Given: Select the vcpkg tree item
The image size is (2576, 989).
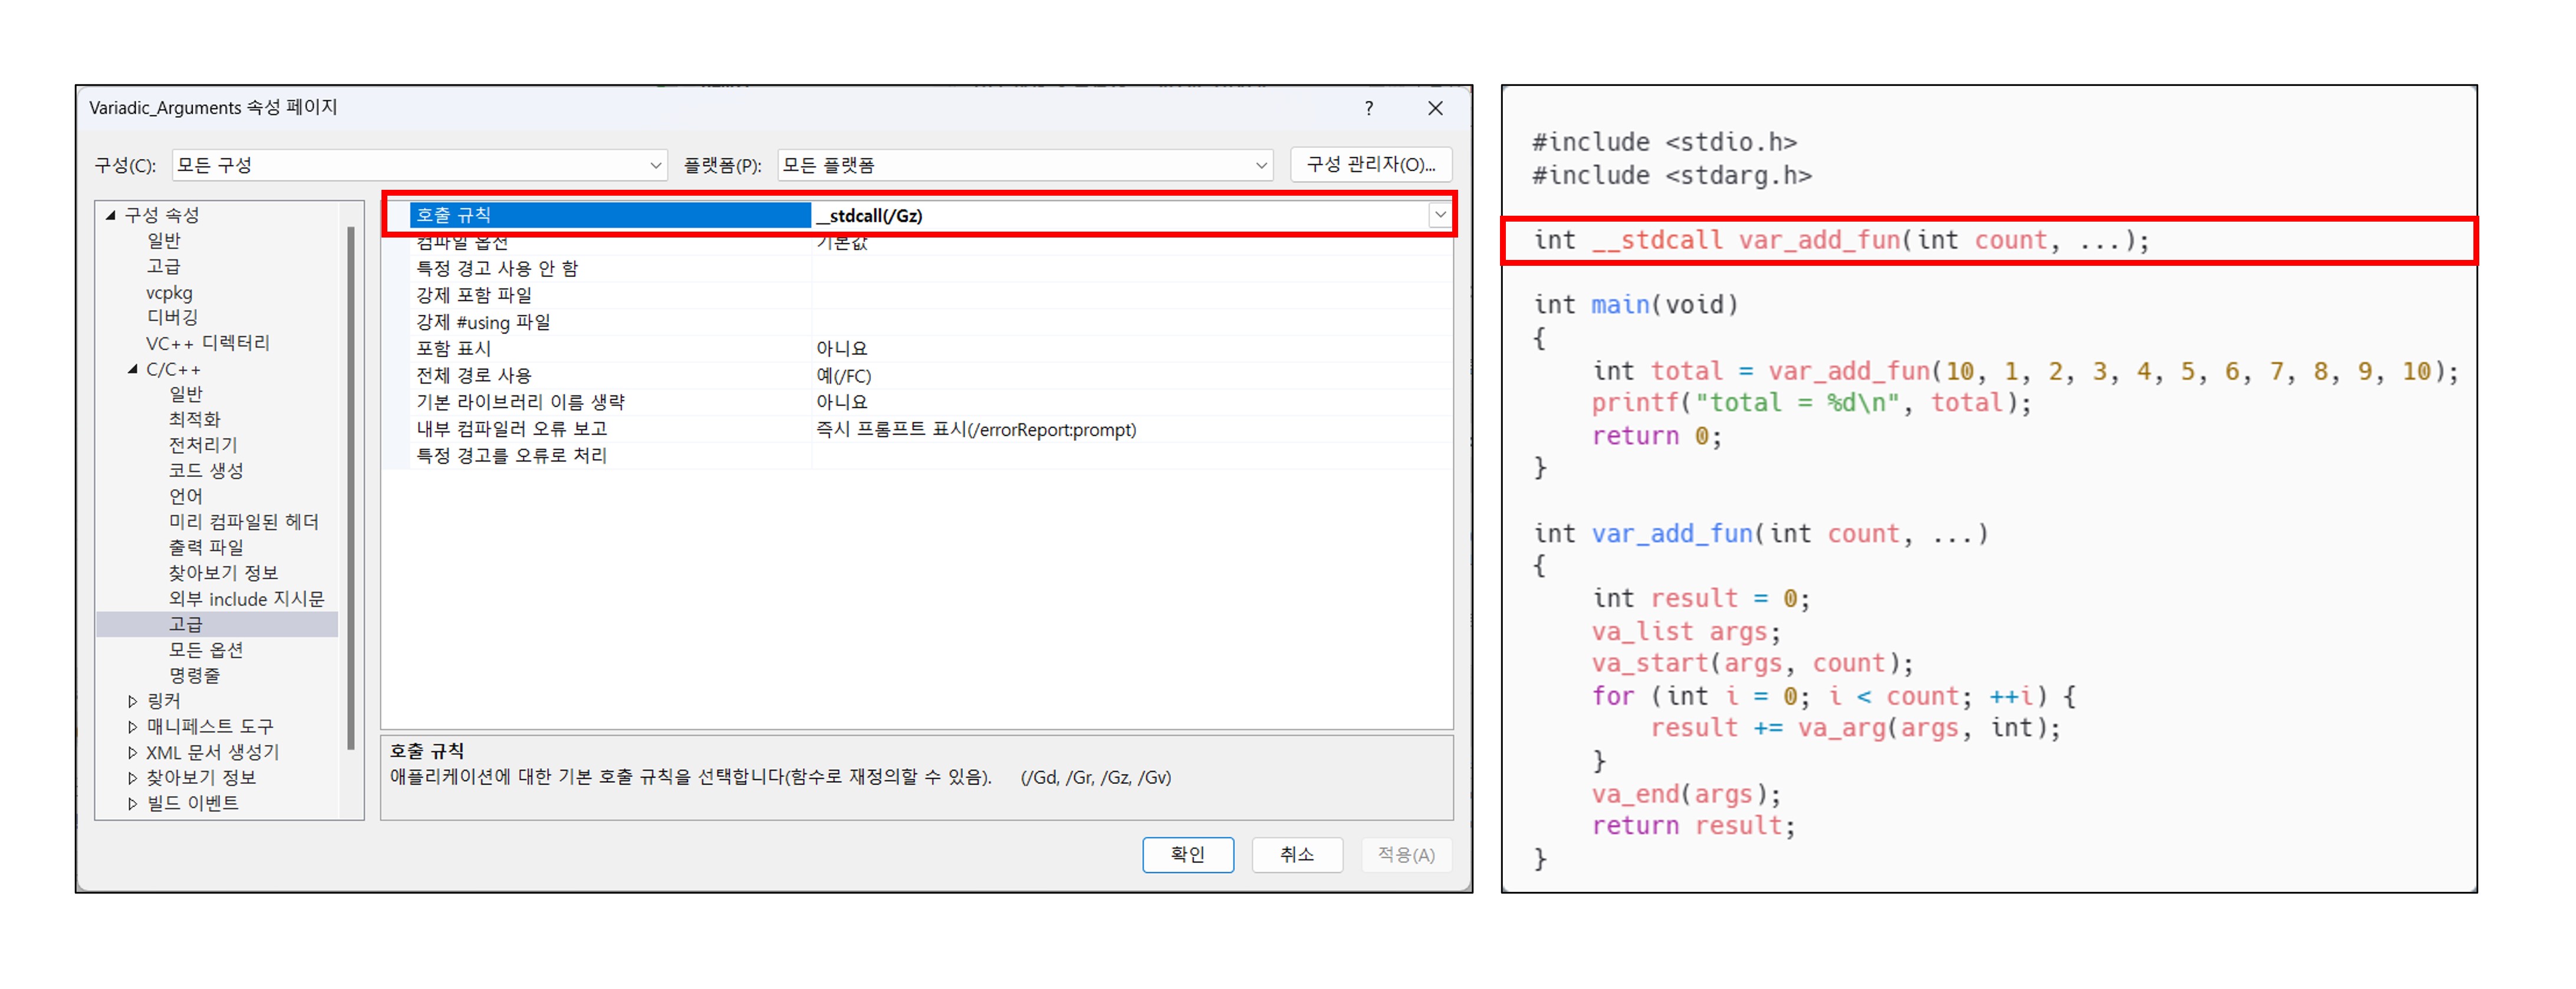Looking at the screenshot, I should (x=169, y=293).
